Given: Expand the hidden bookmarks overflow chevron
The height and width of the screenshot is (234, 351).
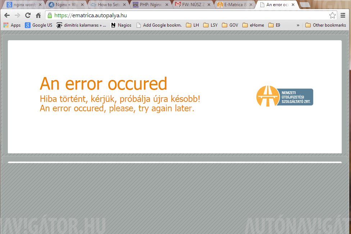Looking at the screenshot, I should pyautogui.click(x=298, y=25).
